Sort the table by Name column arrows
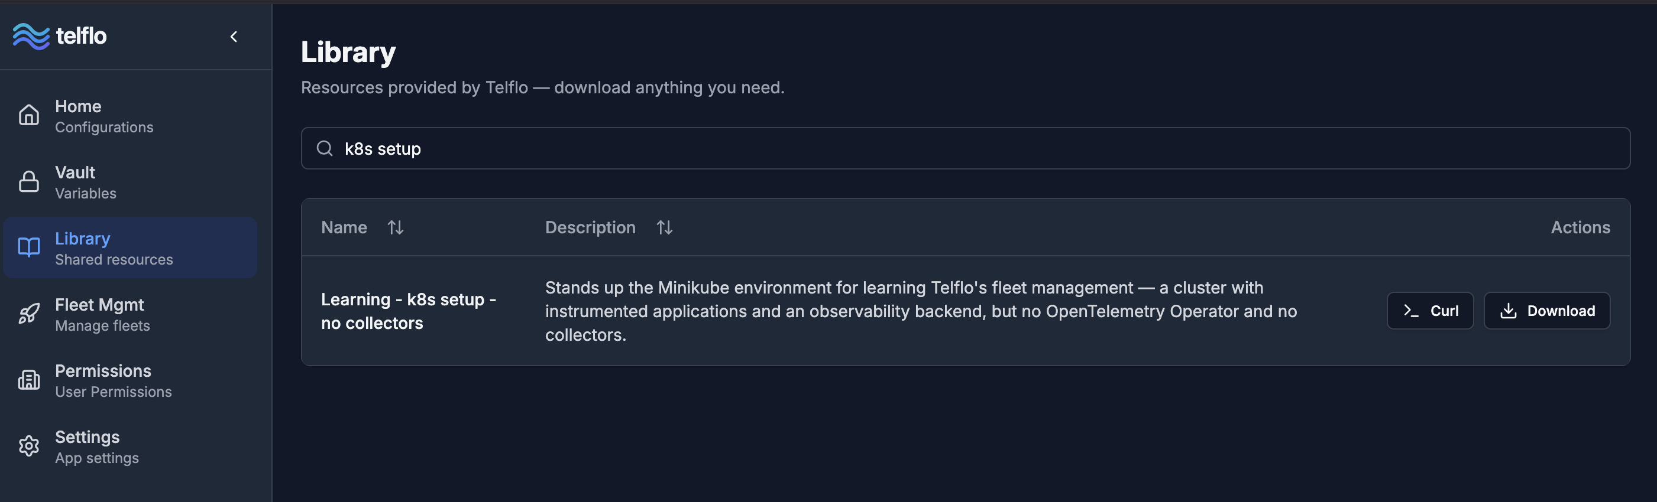 pos(396,227)
